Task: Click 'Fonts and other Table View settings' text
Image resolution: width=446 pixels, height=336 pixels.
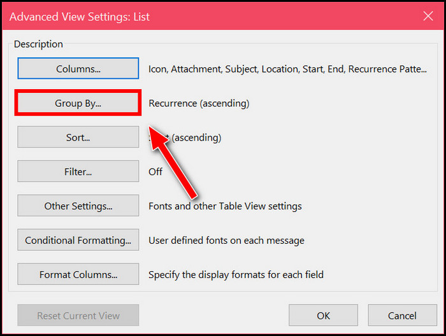Action: point(225,206)
